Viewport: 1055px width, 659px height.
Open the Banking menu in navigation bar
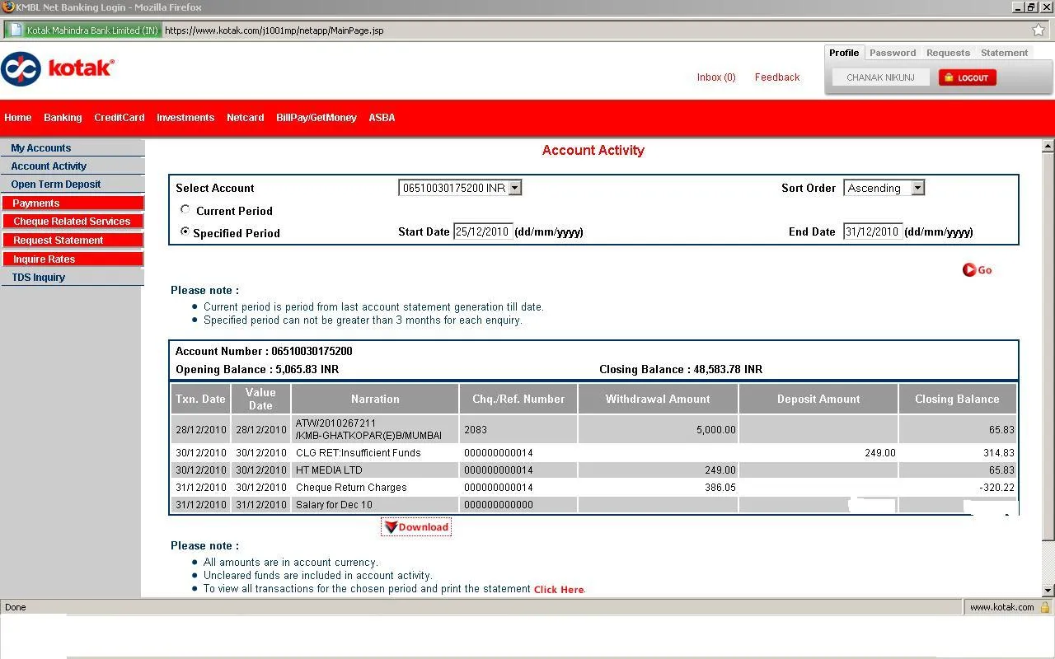click(x=63, y=118)
